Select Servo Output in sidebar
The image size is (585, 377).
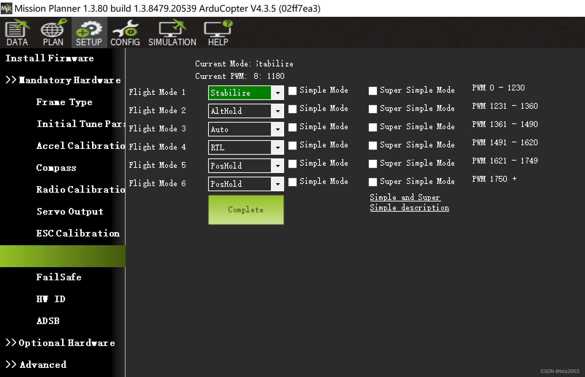[x=70, y=212]
